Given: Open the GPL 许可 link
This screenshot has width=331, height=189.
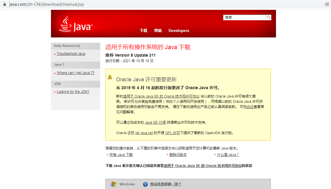Looking at the screenshot, I should (173, 133).
